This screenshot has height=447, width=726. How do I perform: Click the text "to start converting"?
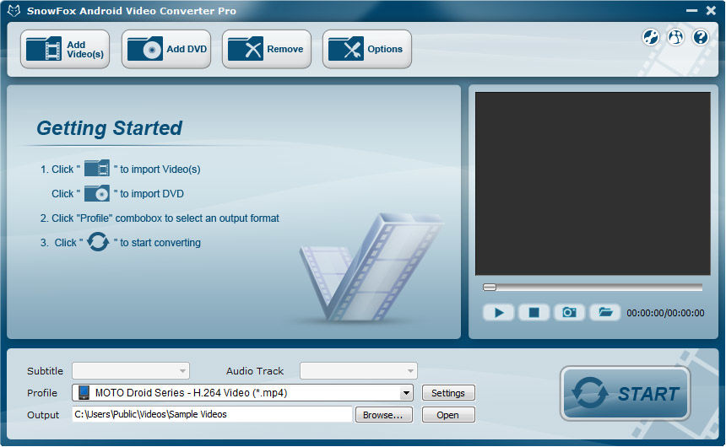coord(160,243)
